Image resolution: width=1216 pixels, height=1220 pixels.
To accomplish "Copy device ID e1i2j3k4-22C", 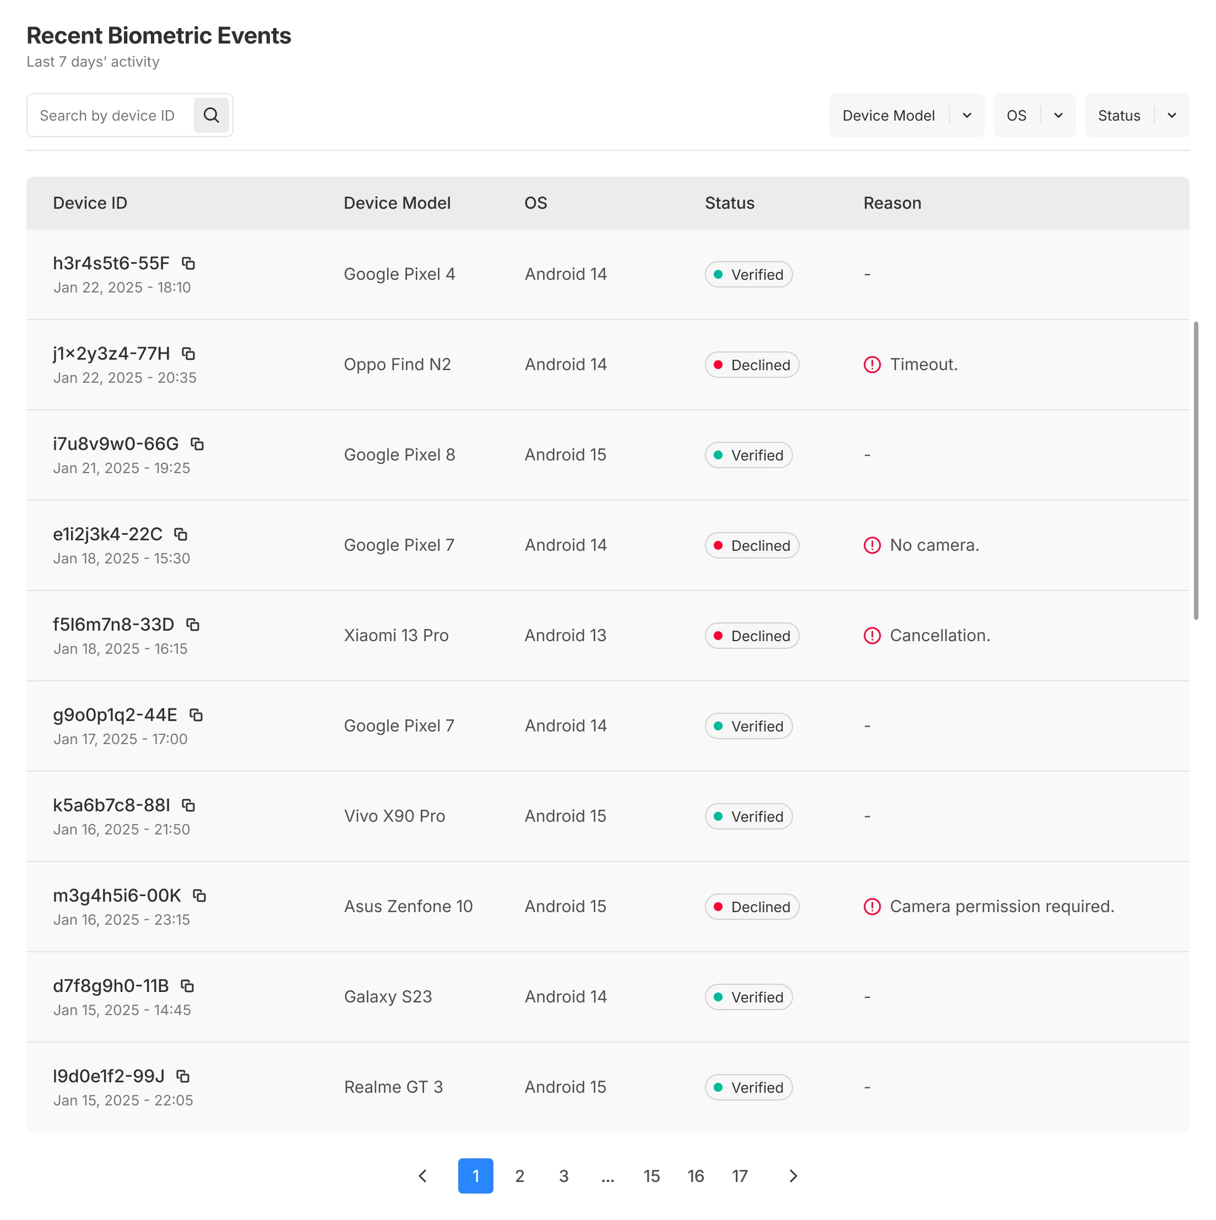I will tap(181, 534).
